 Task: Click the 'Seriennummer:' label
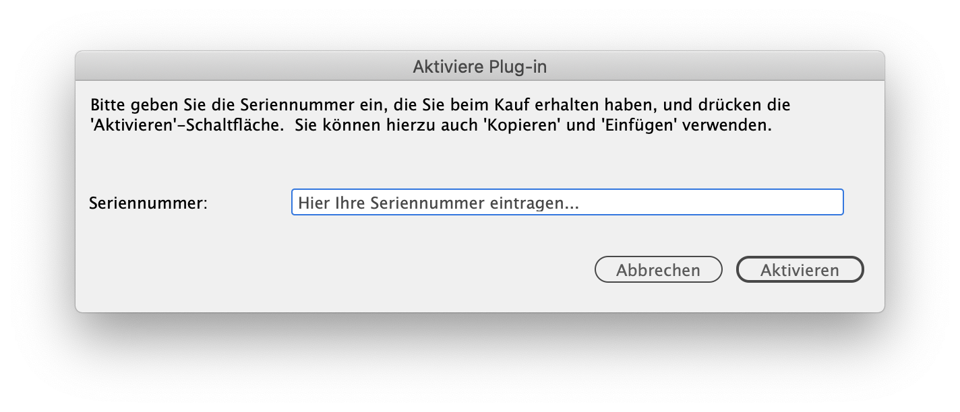point(148,203)
